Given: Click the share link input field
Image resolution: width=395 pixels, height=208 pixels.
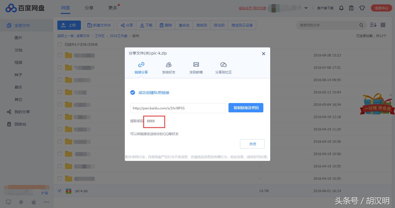Looking at the screenshot, I should [x=178, y=108].
